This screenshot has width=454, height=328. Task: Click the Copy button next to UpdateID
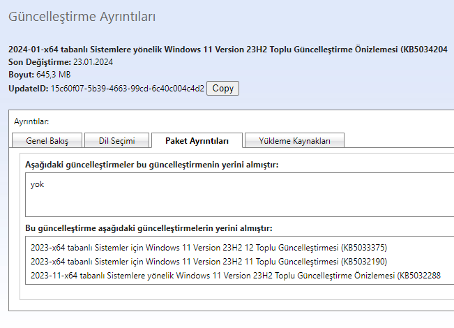pyautogui.click(x=222, y=88)
